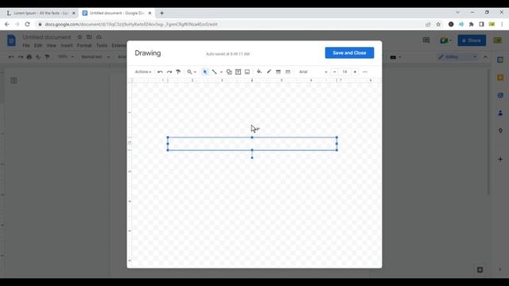Print the document from Docs toolbar

point(29,56)
